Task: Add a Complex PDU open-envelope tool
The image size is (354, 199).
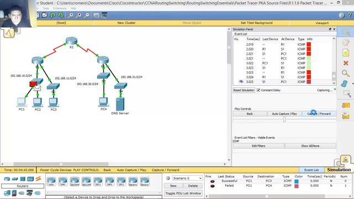Action: pyautogui.click(x=346, y=116)
